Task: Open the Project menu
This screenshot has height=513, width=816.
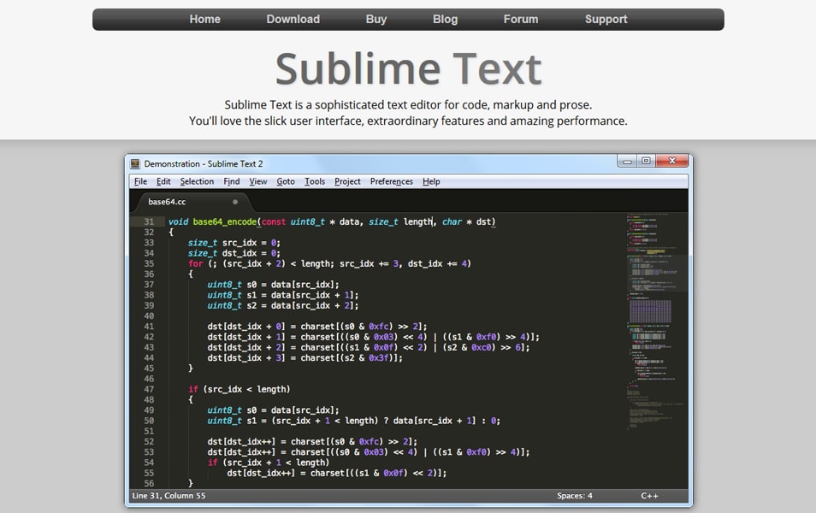Action: point(347,181)
